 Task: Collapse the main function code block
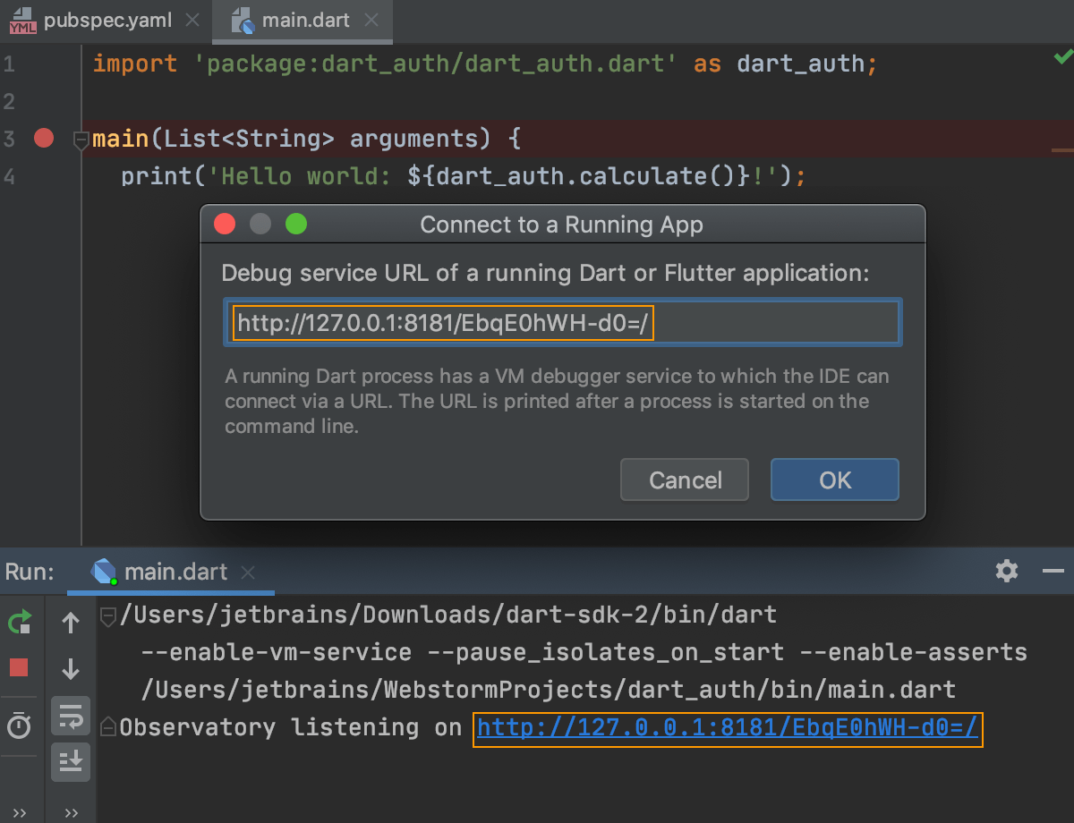(x=81, y=140)
